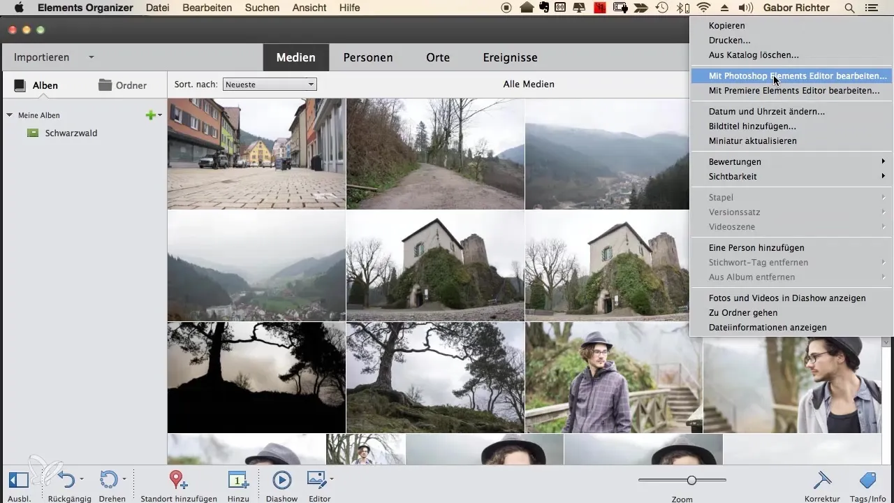894x503 pixels.
Task: Click the Standort hinzufügen pin icon
Action: tap(179, 480)
